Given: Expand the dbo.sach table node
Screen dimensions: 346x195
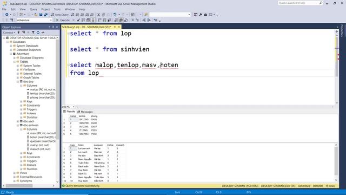Looking at the screenshot, I should (18, 121).
